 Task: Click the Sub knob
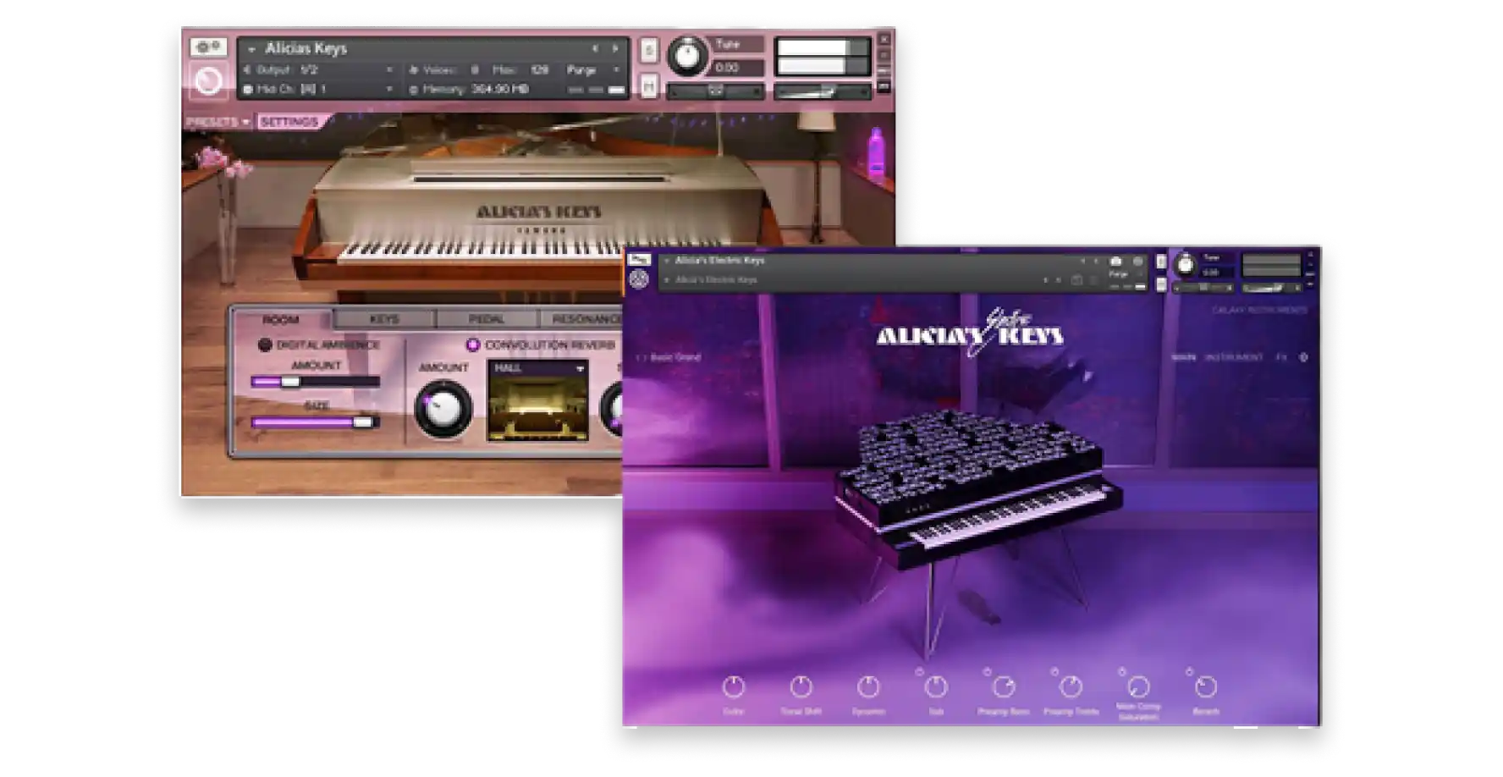[936, 686]
